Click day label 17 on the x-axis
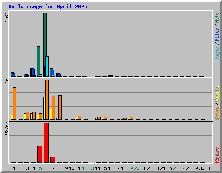Viewport: 222px width, 173px height. click(x=117, y=168)
